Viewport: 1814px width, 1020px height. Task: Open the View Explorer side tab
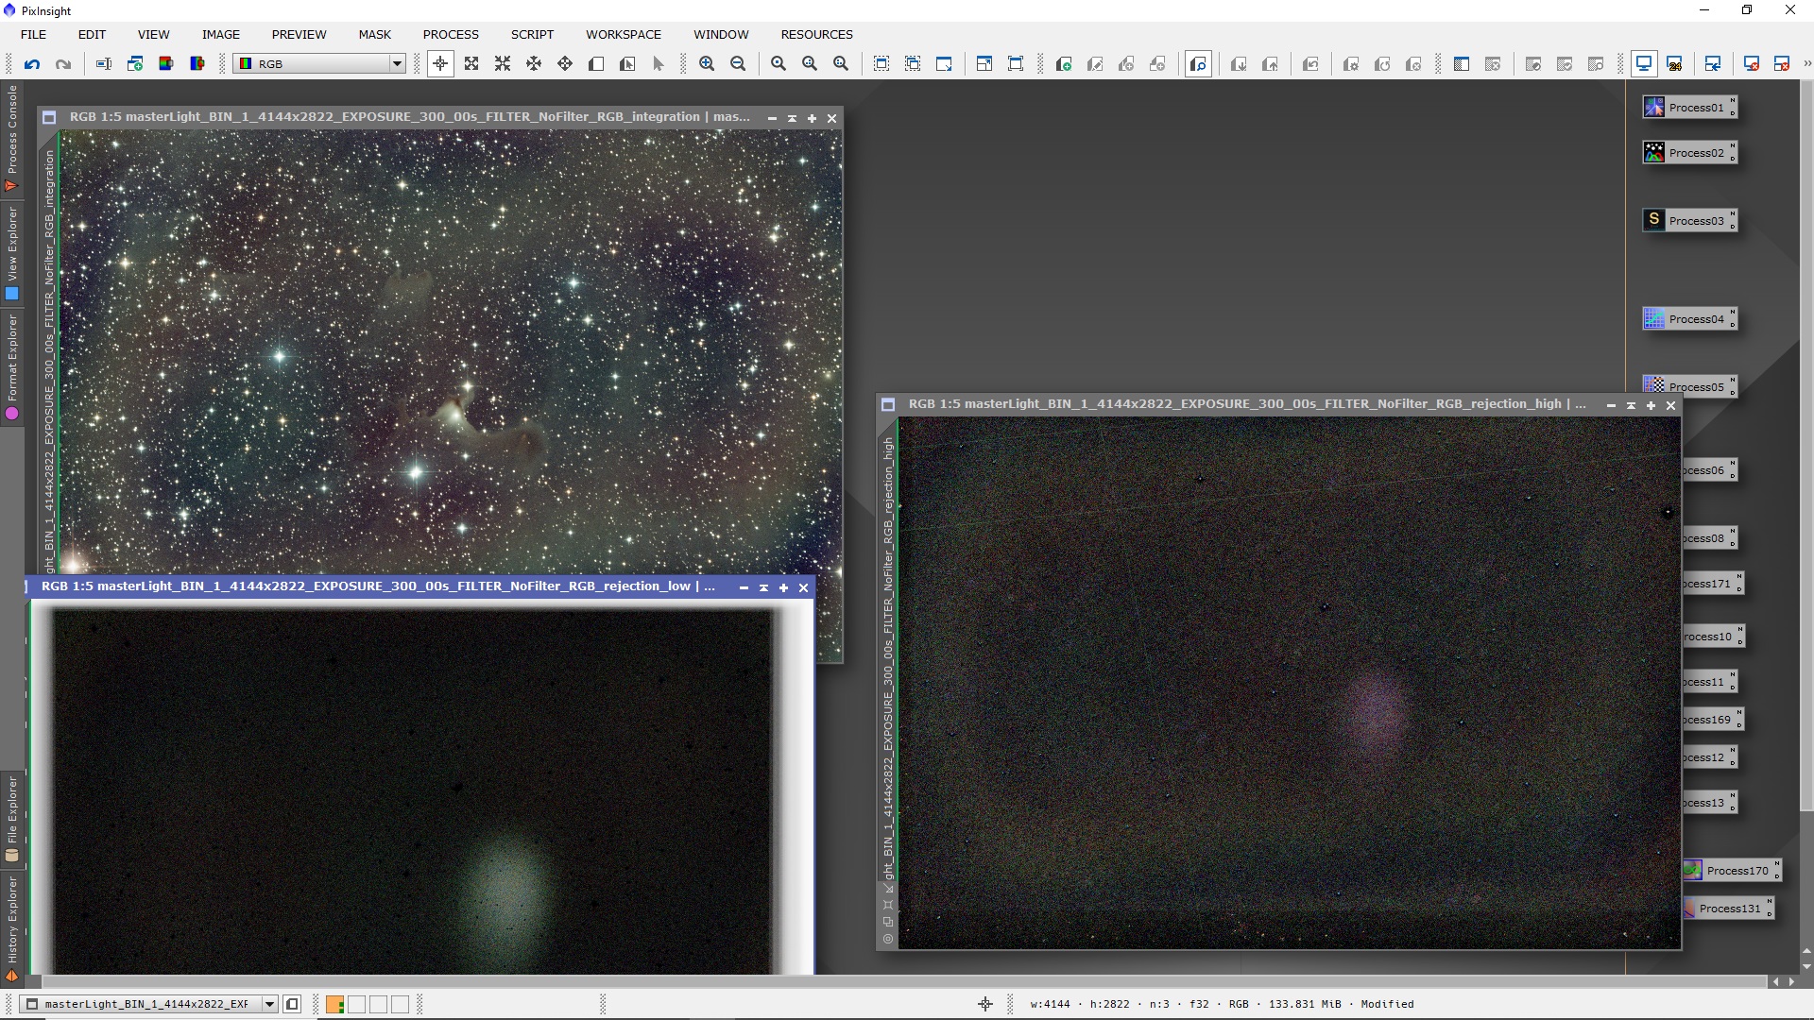(12, 253)
